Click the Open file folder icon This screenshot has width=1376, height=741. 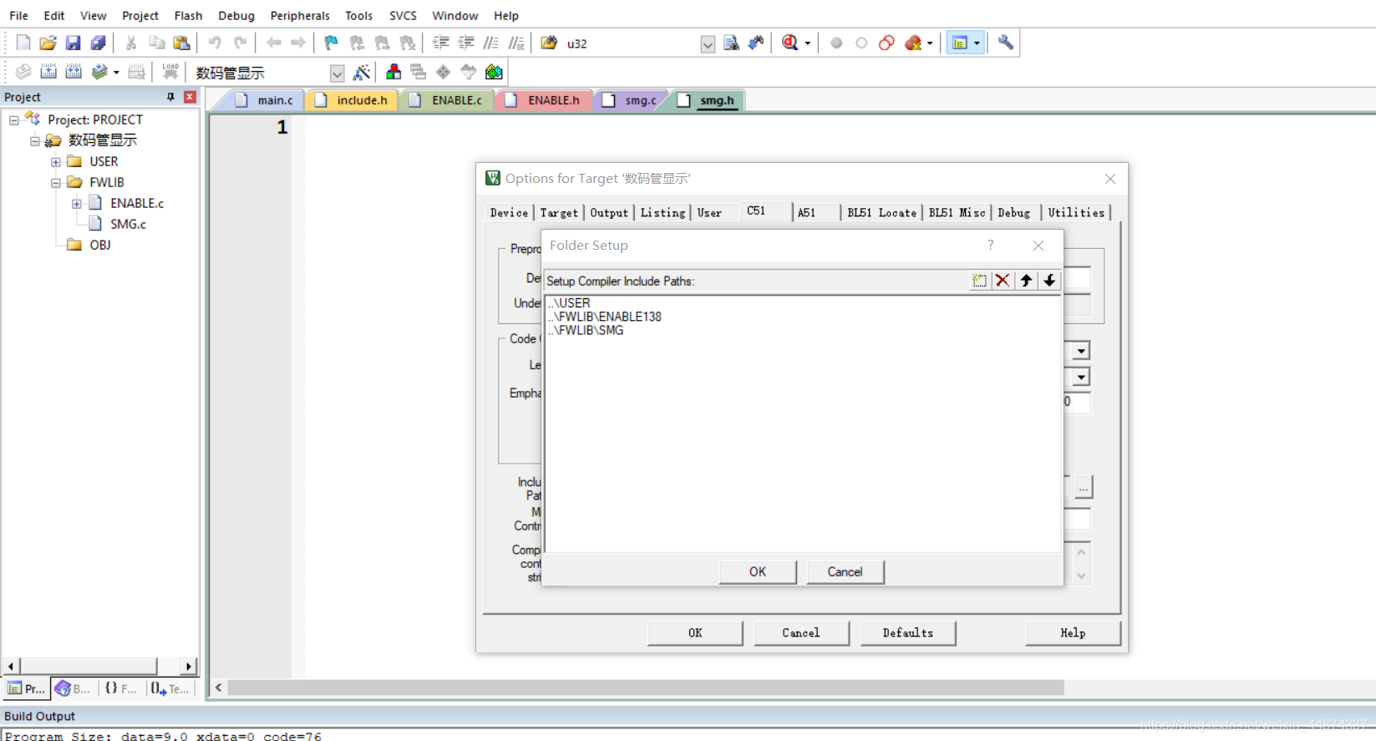tap(48, 43)
